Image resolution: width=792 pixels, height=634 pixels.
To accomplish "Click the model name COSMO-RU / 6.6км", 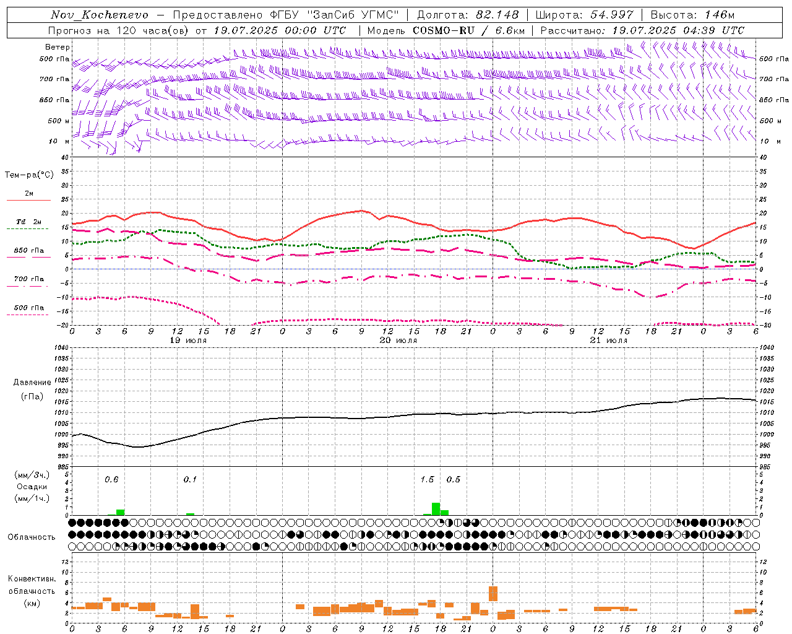I will (468, 30).
